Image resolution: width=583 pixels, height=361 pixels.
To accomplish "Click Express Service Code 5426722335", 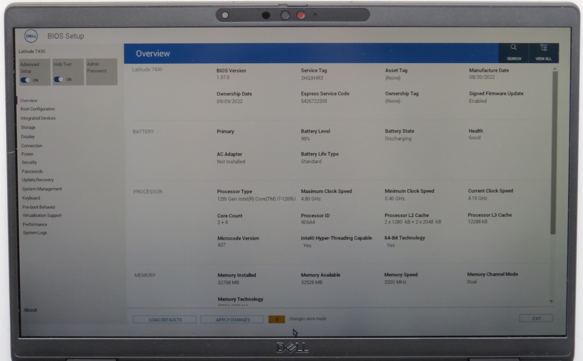I will point(314,101).
